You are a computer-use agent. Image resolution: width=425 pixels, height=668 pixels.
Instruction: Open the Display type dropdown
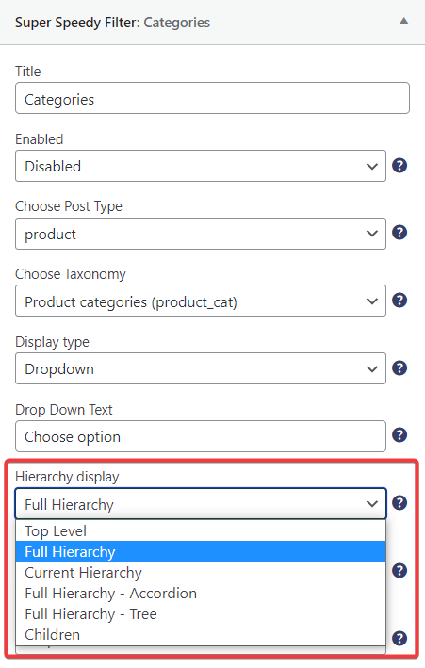pos(201,368)
